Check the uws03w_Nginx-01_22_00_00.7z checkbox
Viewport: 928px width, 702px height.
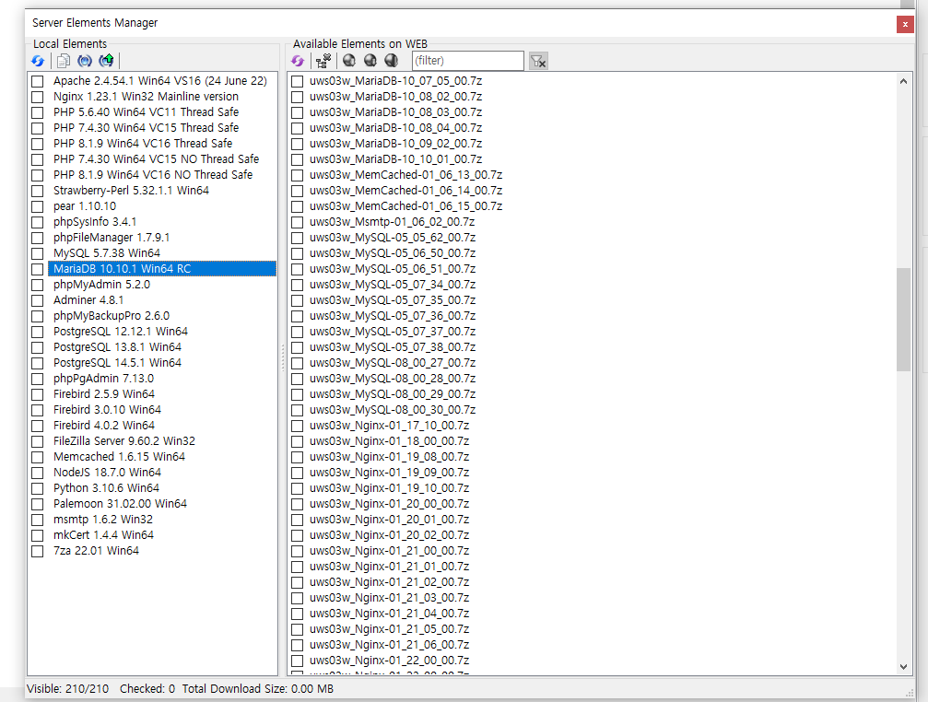tap(298, 661)
